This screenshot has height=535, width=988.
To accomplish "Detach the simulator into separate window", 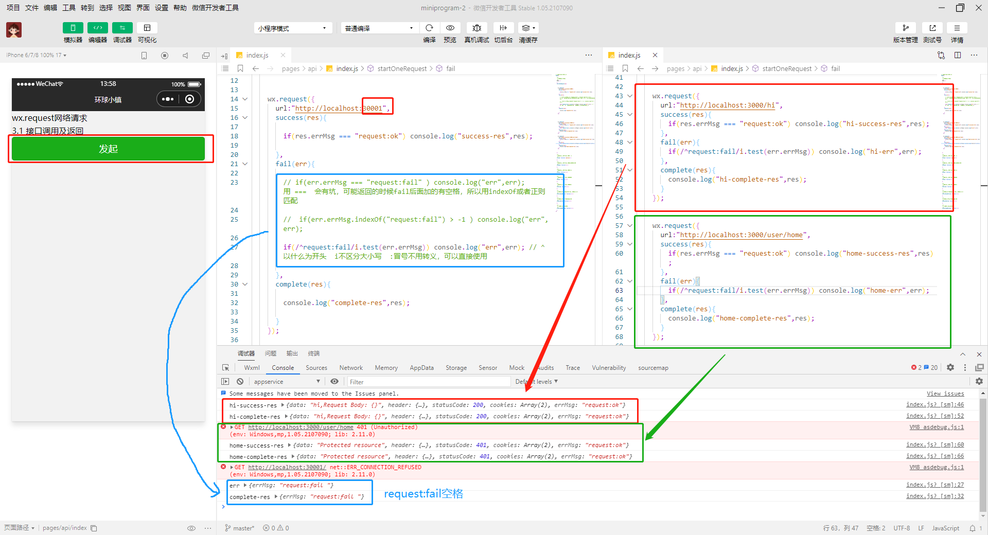I will click(206, 56).
